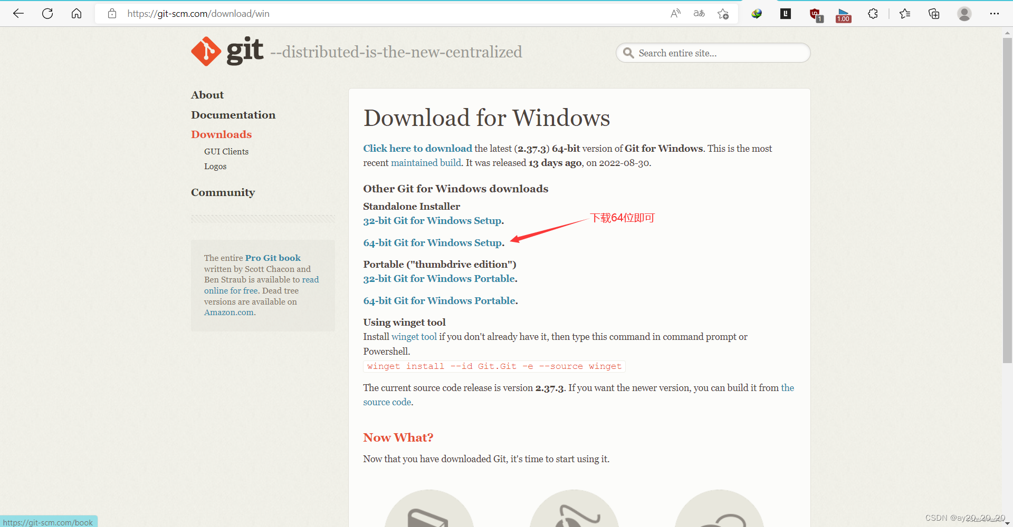
Task: Click the Git diamond logo
Action: pyautogui.click(x=206, y=51)
